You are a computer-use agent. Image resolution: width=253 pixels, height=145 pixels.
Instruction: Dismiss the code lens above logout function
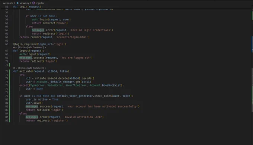pyautogui.click(x=45, y=48)
